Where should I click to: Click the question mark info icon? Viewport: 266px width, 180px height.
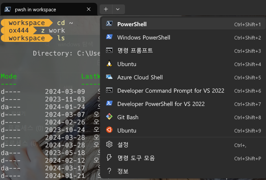click(109, 171)
